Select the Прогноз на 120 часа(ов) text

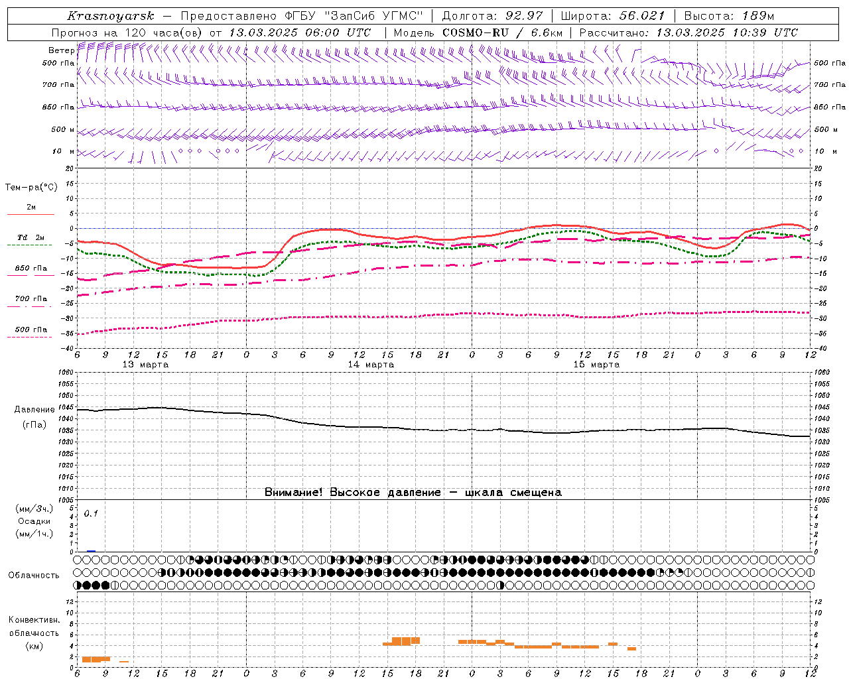click(127, 32)
